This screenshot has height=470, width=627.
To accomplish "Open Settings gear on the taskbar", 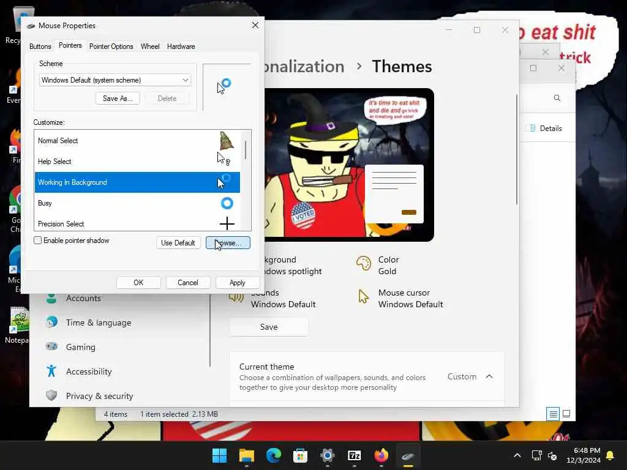I will click(x=327, y=455).
